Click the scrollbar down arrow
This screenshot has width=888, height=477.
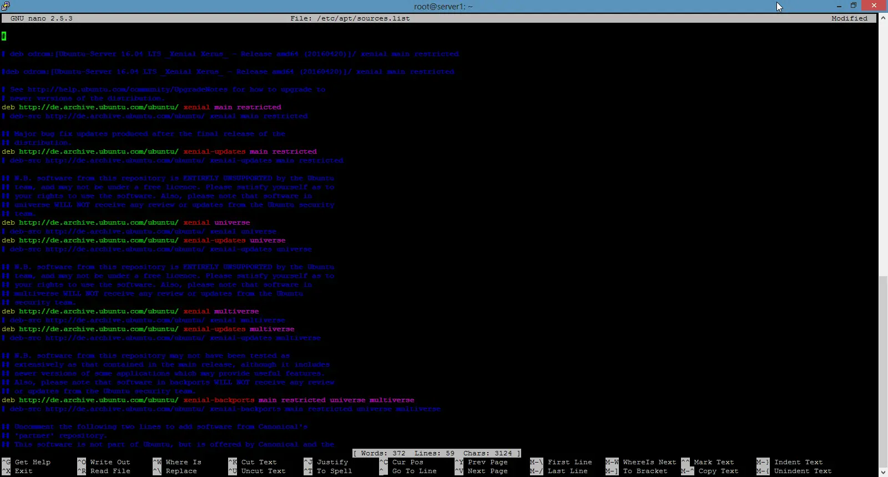[883, 473]
